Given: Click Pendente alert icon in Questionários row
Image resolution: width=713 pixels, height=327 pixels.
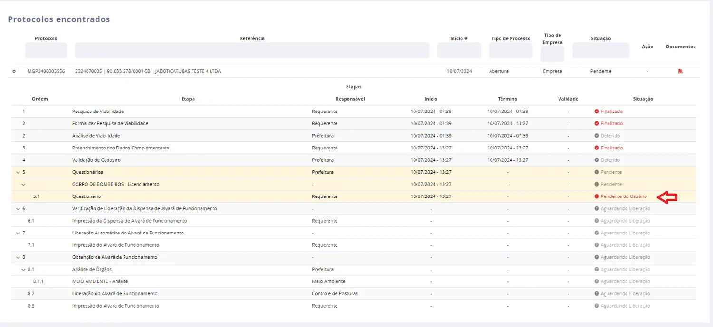Looking at the screenshot, I should (597, 172).
